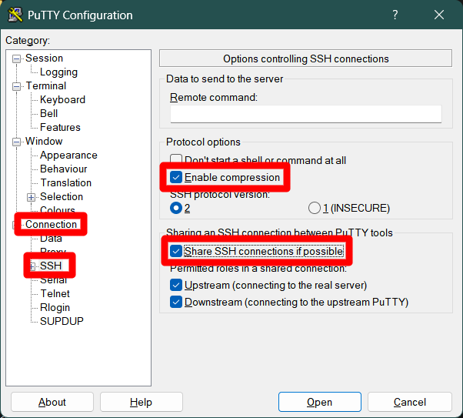Click Open to start the connection
This screenshot has height=418, width=463.
pyautogui.click(x=320, y=402)
